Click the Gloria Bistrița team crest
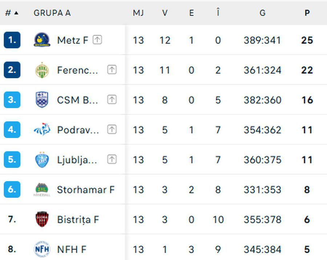Image resolution: width=327 pixels, height=260 pixels. coord(42,219)
